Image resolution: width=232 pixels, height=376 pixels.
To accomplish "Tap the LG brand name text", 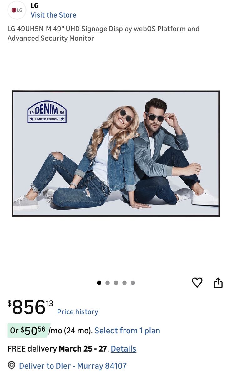I will (x=35, y=5).
